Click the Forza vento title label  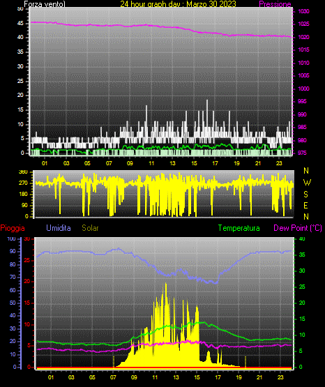pos(45,4)
